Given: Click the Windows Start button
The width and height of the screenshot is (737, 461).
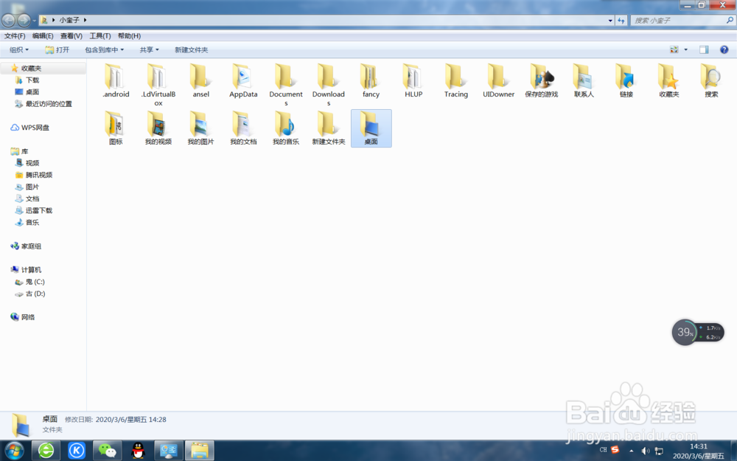Looking at the screenshot, I should coord(13,450).
